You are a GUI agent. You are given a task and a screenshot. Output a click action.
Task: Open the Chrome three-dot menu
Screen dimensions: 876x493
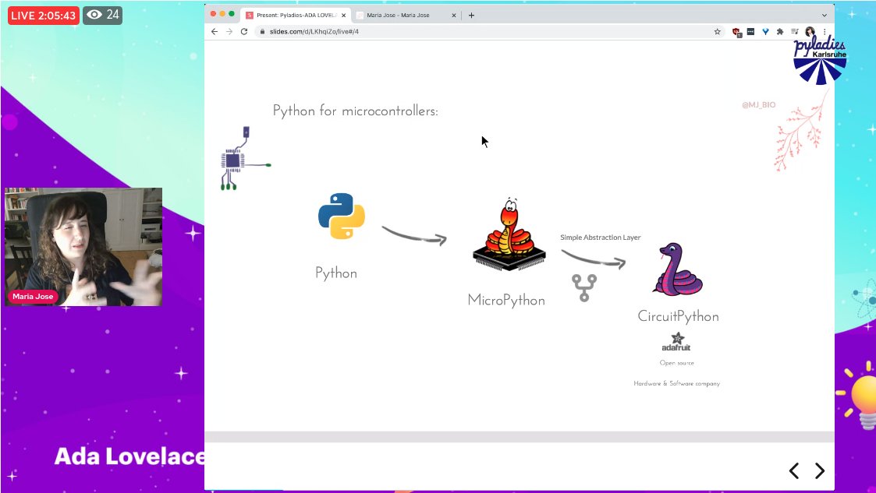coord(824,32)
